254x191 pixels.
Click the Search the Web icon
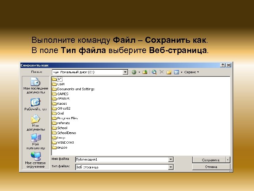[154, 72]
